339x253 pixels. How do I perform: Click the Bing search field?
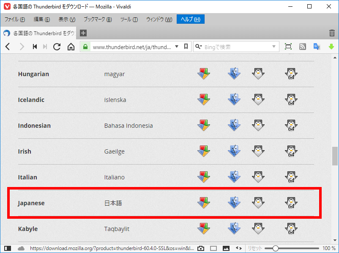(x=237, y=47)
